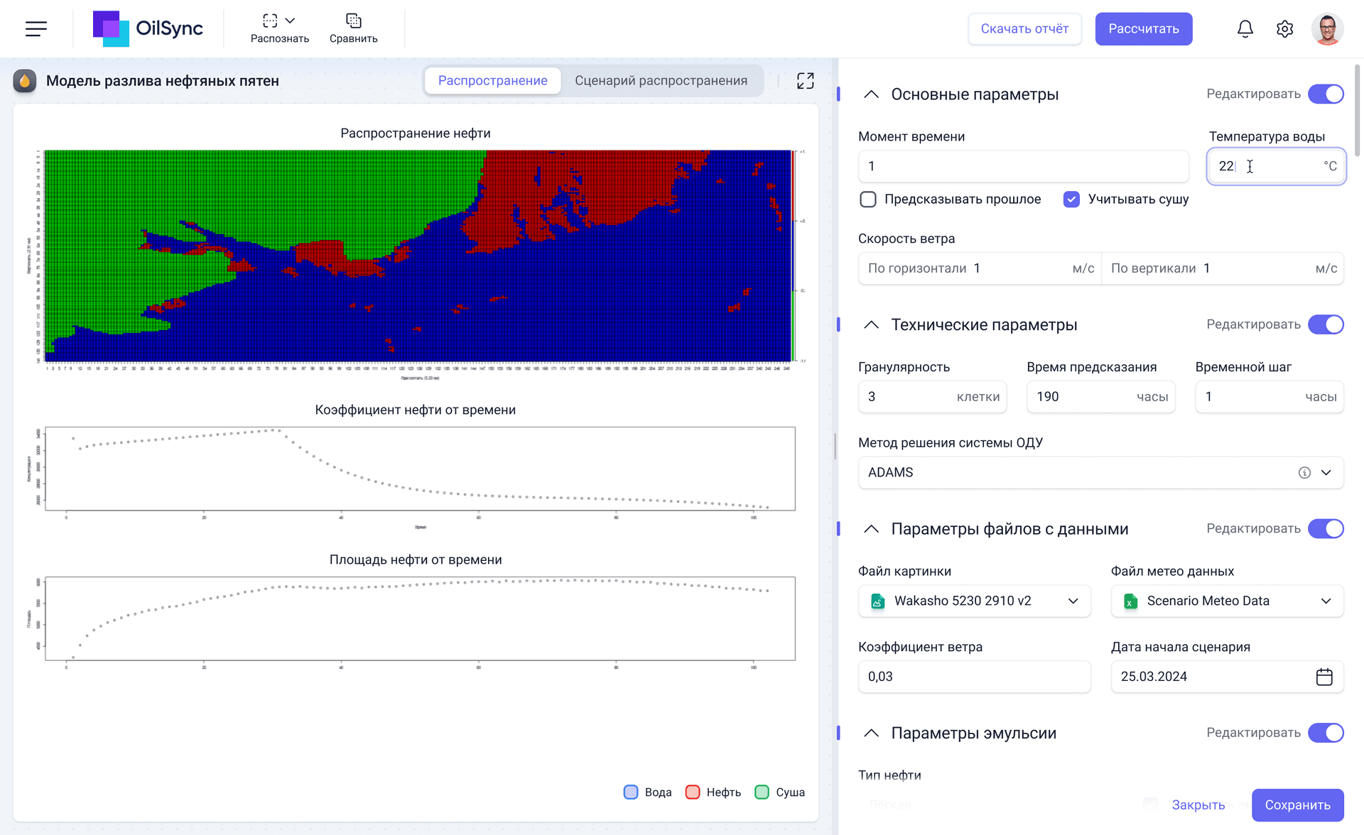This screenshot has width=1364, height=835.
Task: Click the OilSync logo
Action: [x=148, y=28]
